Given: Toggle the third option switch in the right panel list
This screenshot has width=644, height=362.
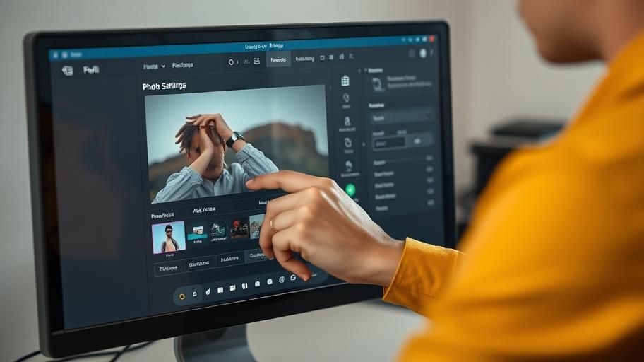Looking at the screenshot, I should (430, 180).
